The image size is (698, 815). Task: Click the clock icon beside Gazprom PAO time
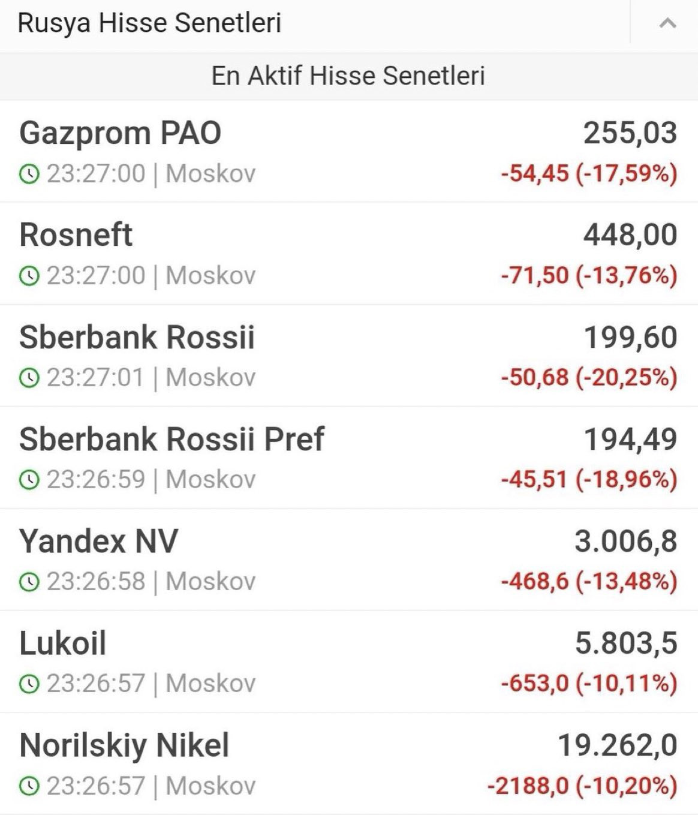tap(29, 175)
